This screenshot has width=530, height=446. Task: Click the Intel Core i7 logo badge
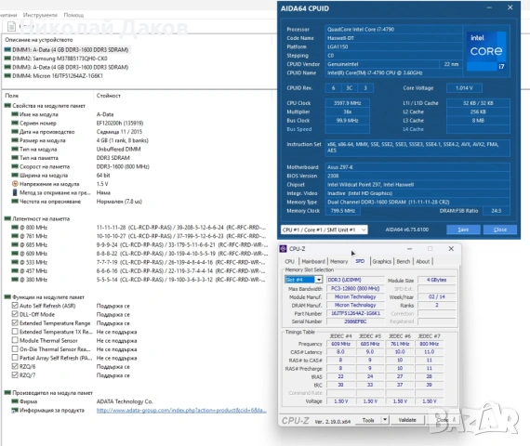tap(486, 51)
